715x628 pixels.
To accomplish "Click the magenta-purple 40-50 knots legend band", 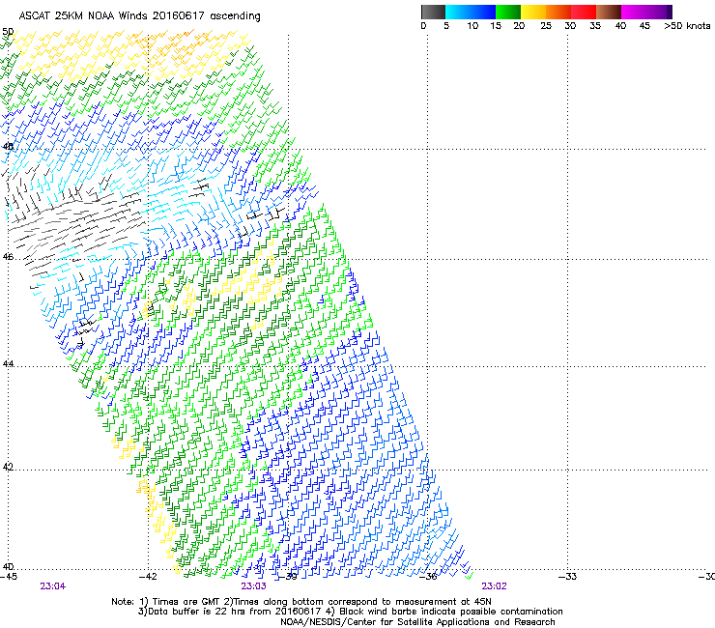I will tap(646, 12).
